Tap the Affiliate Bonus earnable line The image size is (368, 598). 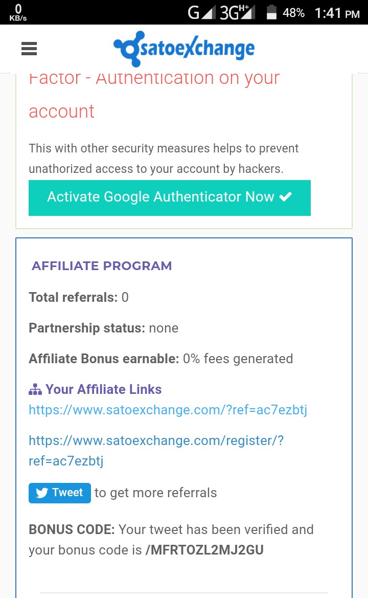(160, 359)
